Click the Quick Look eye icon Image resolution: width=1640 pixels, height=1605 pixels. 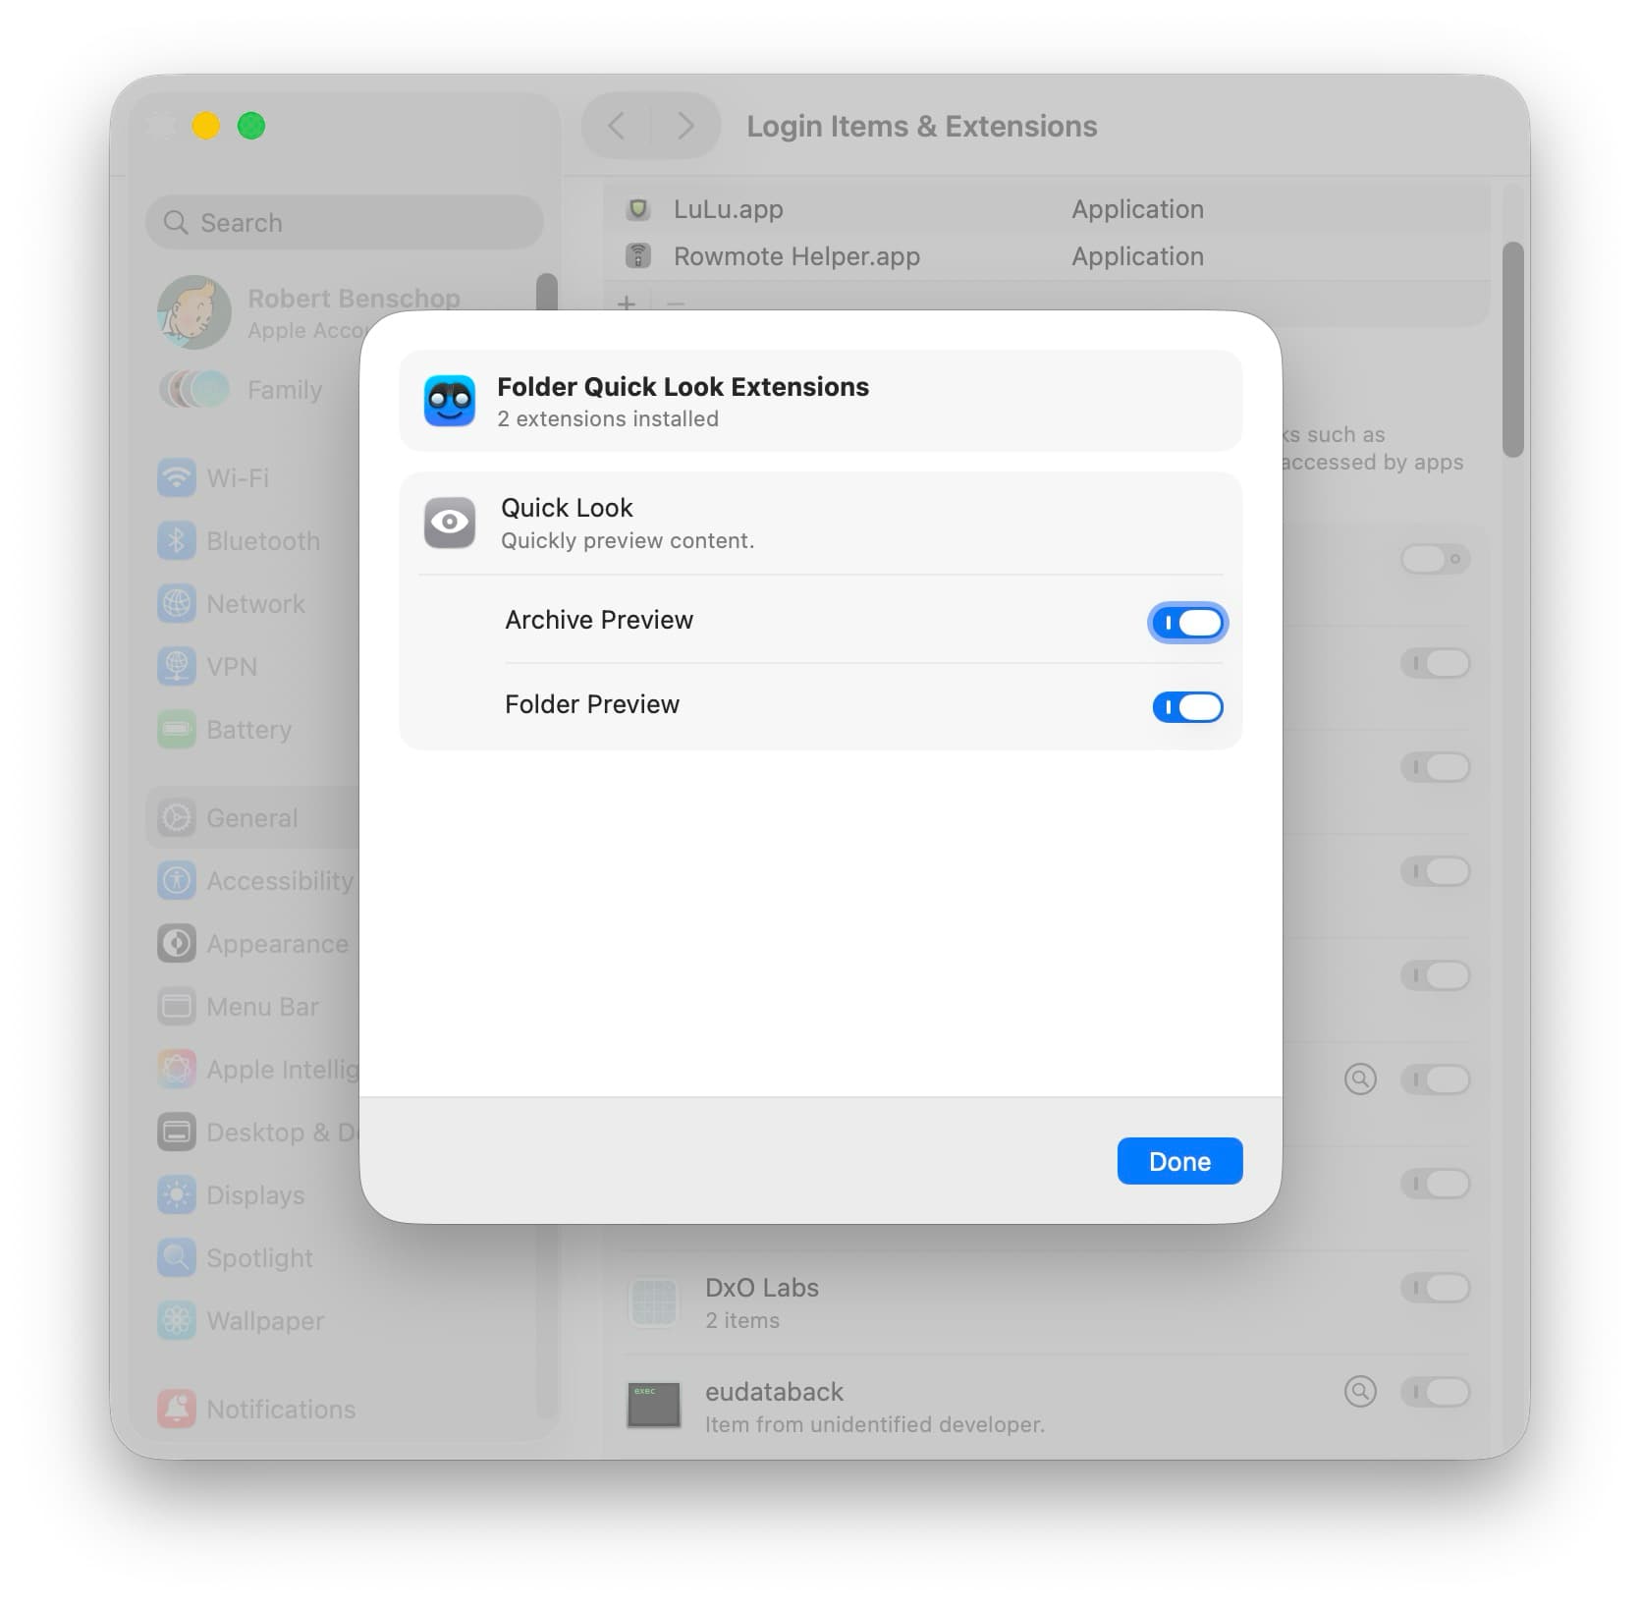[449, 523]
